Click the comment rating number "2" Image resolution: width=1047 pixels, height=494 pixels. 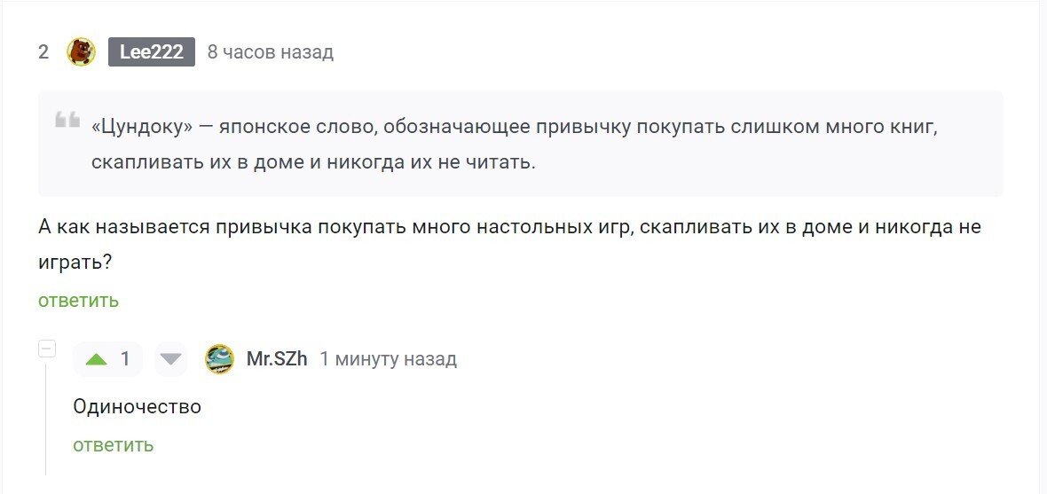pos(43,52)
